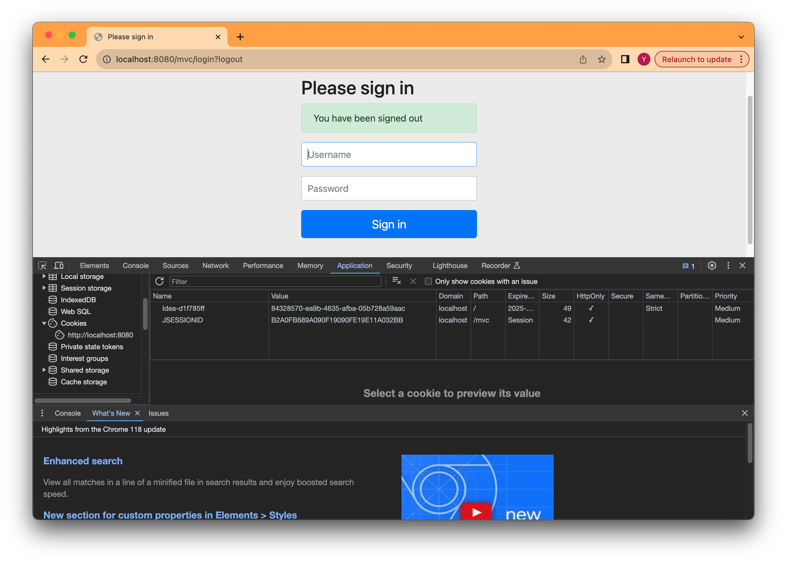Open DevTools settings gear
Screen dimensions: 787x563
click(712, 266)
